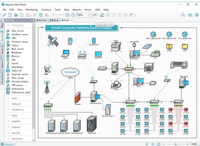Click the scissors cut icon
This screenshot has width=200, height=146.
coord(35,15)
